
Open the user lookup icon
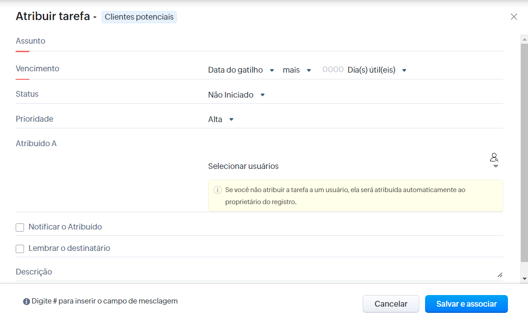tap(494, 157)
